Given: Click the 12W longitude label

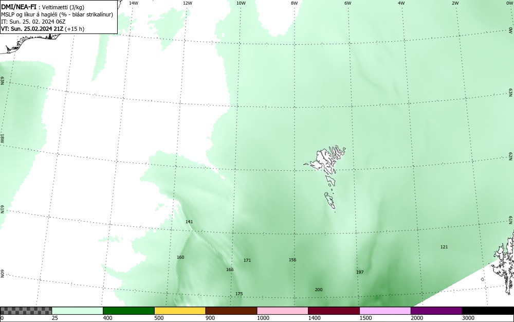Looking at the screenshot, I should pyautogui.click(x=188, y=3).
